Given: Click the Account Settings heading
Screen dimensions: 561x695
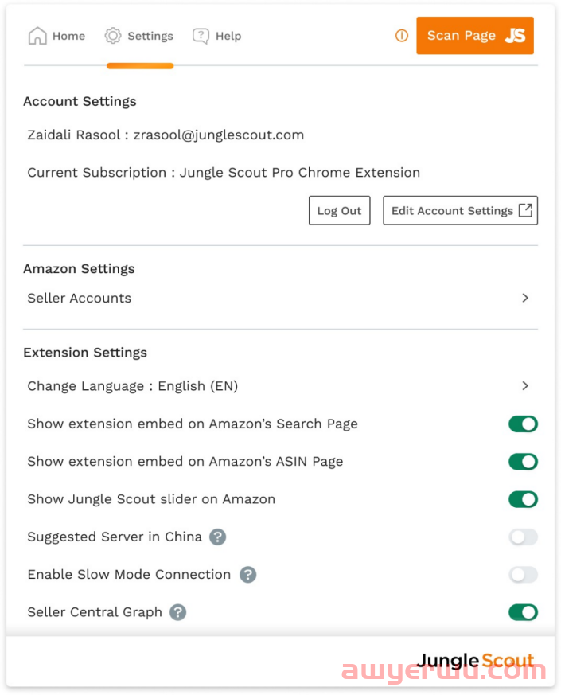Looking at the screenshot, I should tap(80, 101).
